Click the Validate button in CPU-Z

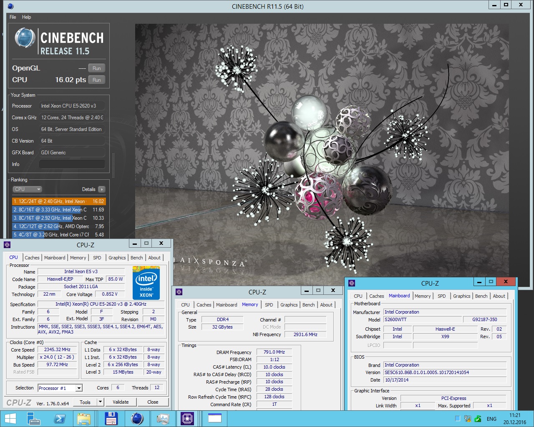tap(121, 402)
